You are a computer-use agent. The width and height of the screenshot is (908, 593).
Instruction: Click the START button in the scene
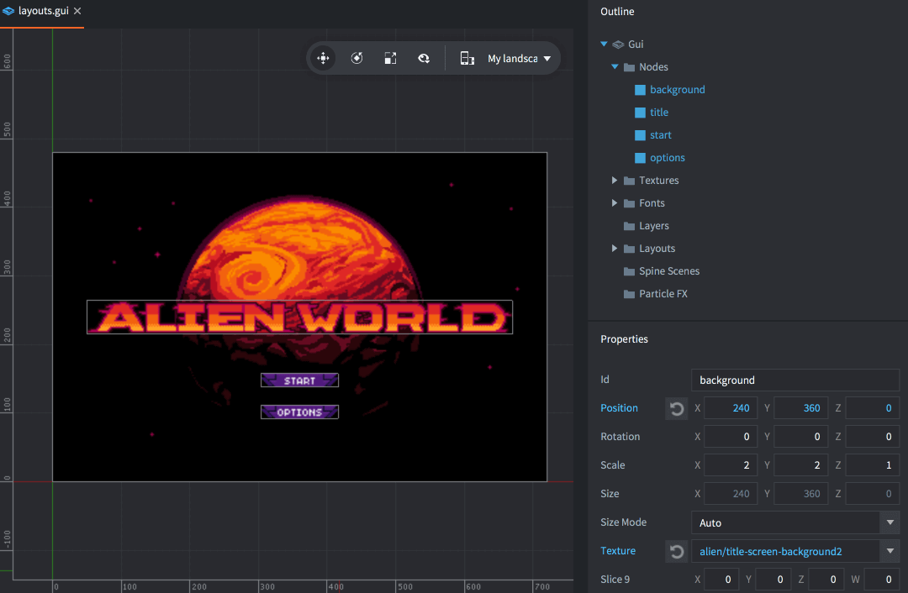(x=299, y=380)
